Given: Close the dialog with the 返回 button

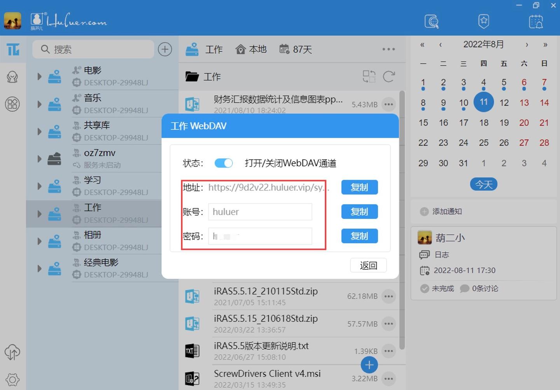Looking at the screenshot, I should click(x=368, y=265).
